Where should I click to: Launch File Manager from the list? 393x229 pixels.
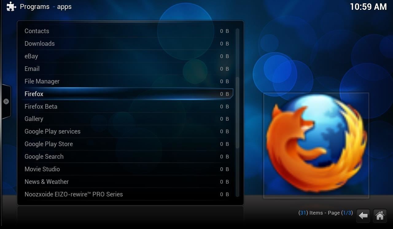tap(127, 81)
